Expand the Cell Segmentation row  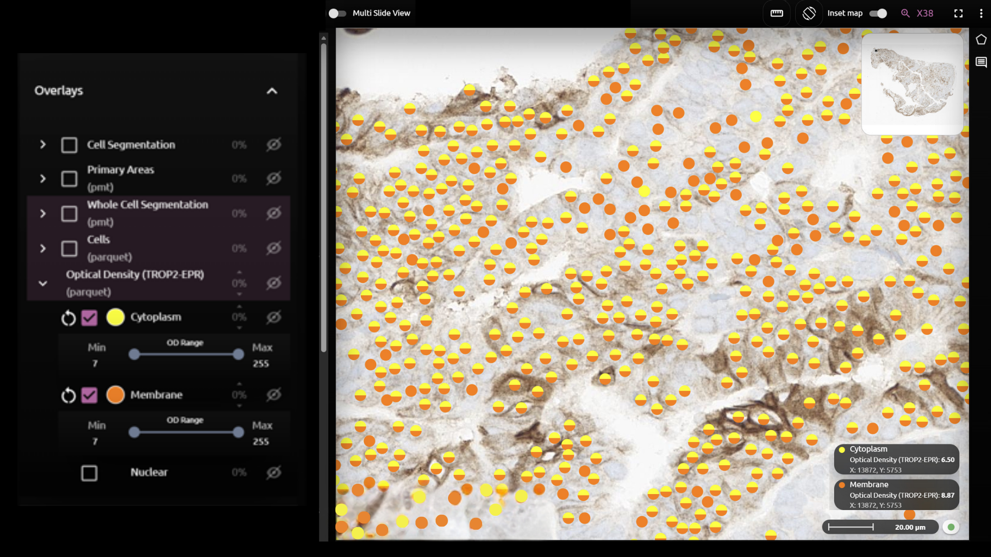(43, 145)
